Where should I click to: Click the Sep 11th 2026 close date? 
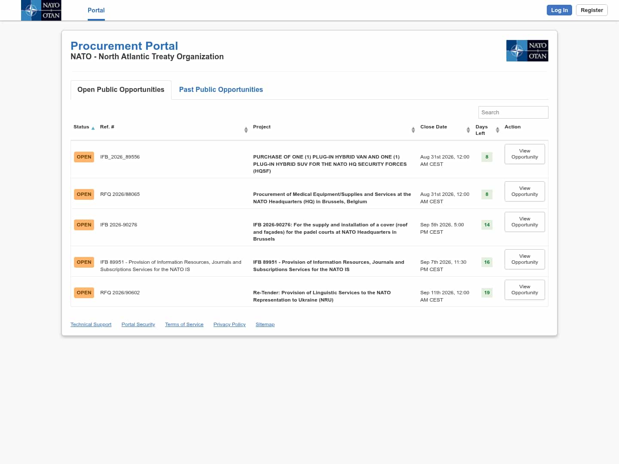(444, 296)
